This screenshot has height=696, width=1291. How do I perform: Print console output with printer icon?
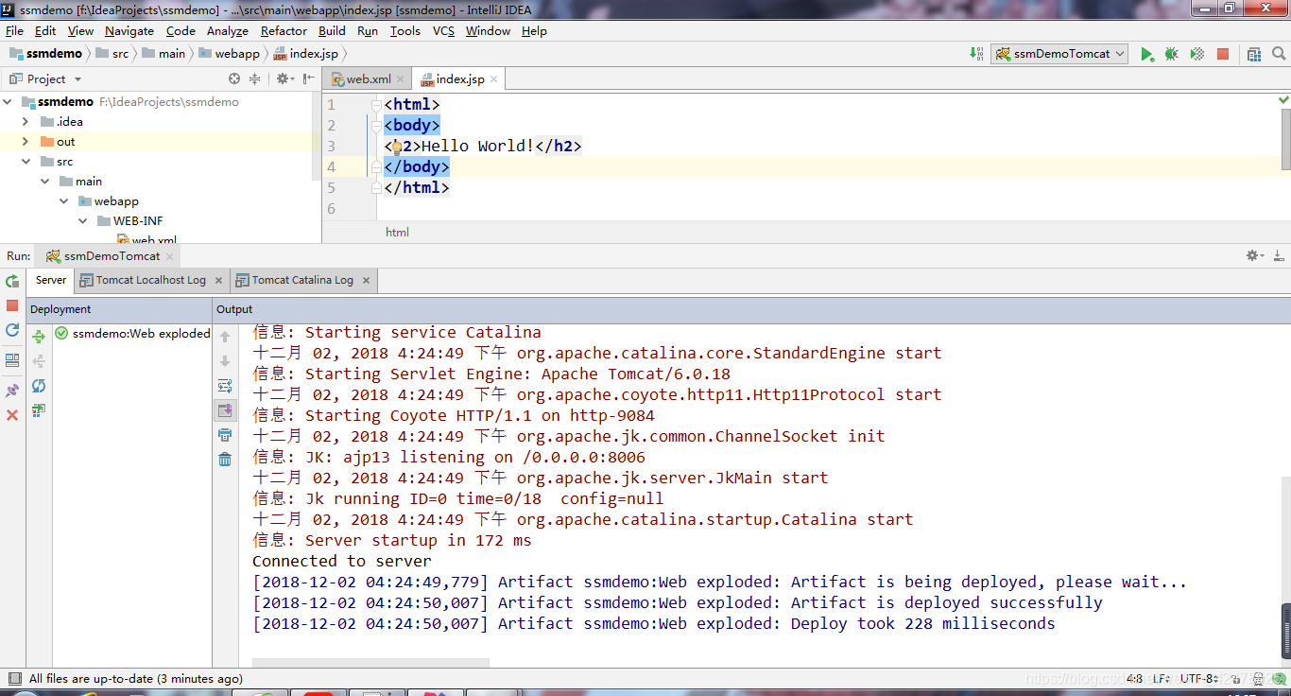pos(225,435)
